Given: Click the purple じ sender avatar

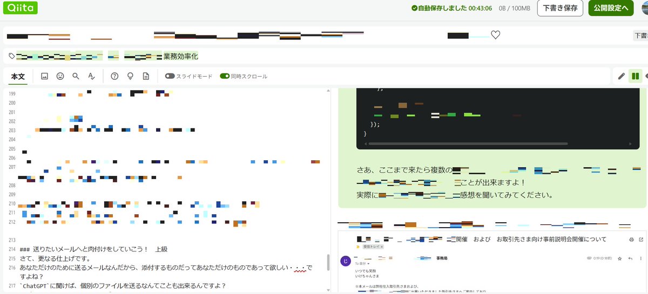Looking at the screenshot, I should (346, 261).
